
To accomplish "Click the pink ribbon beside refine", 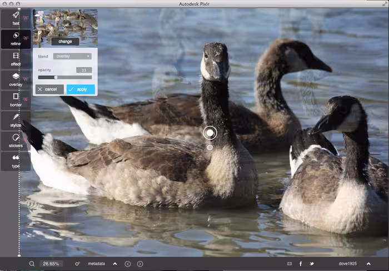I will (26, 38).
